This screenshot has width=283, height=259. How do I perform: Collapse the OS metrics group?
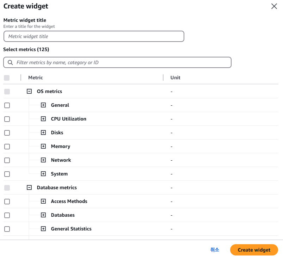tap(30, 91)
